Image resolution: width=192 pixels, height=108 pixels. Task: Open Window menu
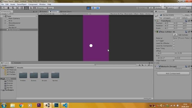(x=42, y=4)
